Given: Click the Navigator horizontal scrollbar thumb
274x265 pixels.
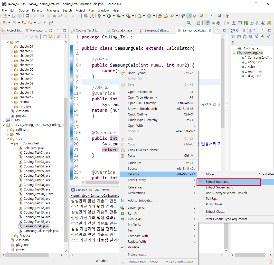Looking at the screenshot, I should [x=27, y=255].
